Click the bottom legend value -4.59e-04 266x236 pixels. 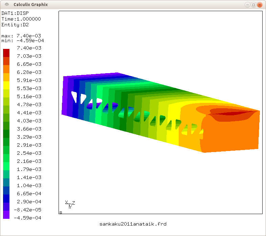point(27,218)
